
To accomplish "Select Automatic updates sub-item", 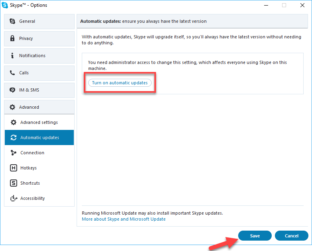I will click(x=39, y=137).
